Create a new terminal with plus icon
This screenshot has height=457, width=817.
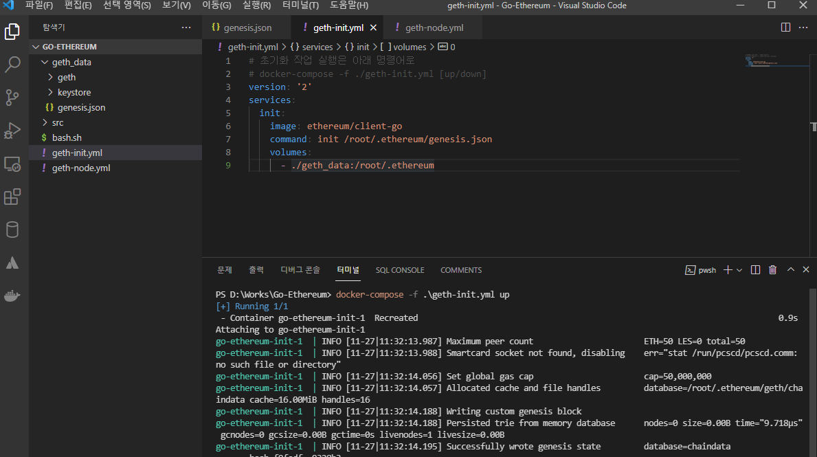point(728,270)
